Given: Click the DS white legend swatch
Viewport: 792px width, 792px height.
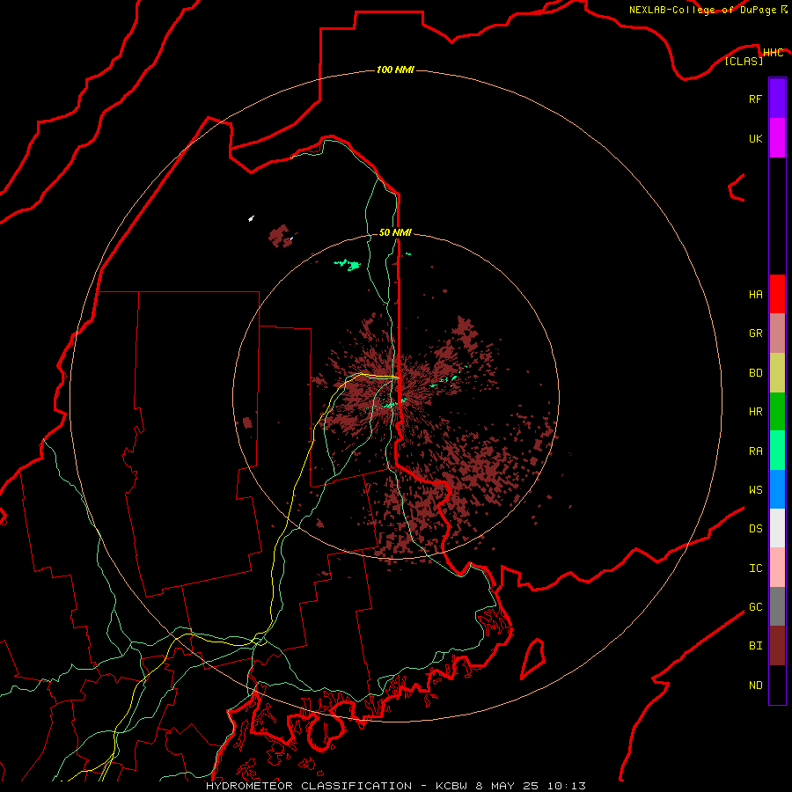Looking at the screenshot, I should click(x=777, y=528).
